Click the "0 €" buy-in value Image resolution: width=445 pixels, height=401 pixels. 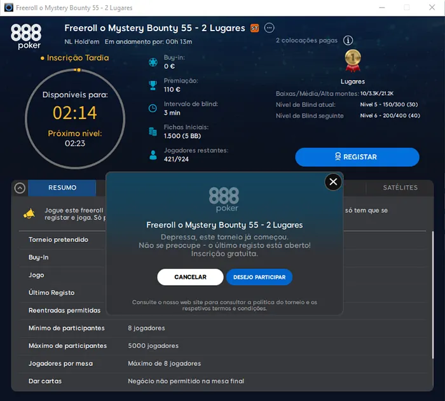coord(170,66)
